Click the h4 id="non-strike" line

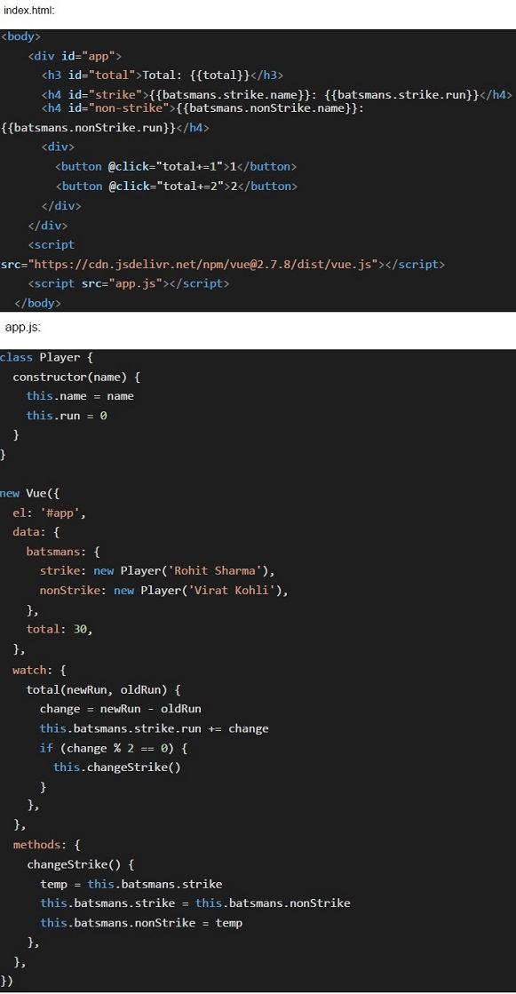pyautogui.click(x=202, y=108)
